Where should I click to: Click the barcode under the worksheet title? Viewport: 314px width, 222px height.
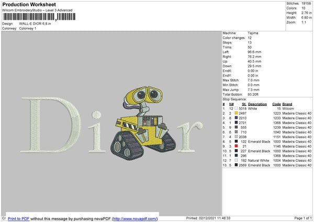(x=39, y=17)
